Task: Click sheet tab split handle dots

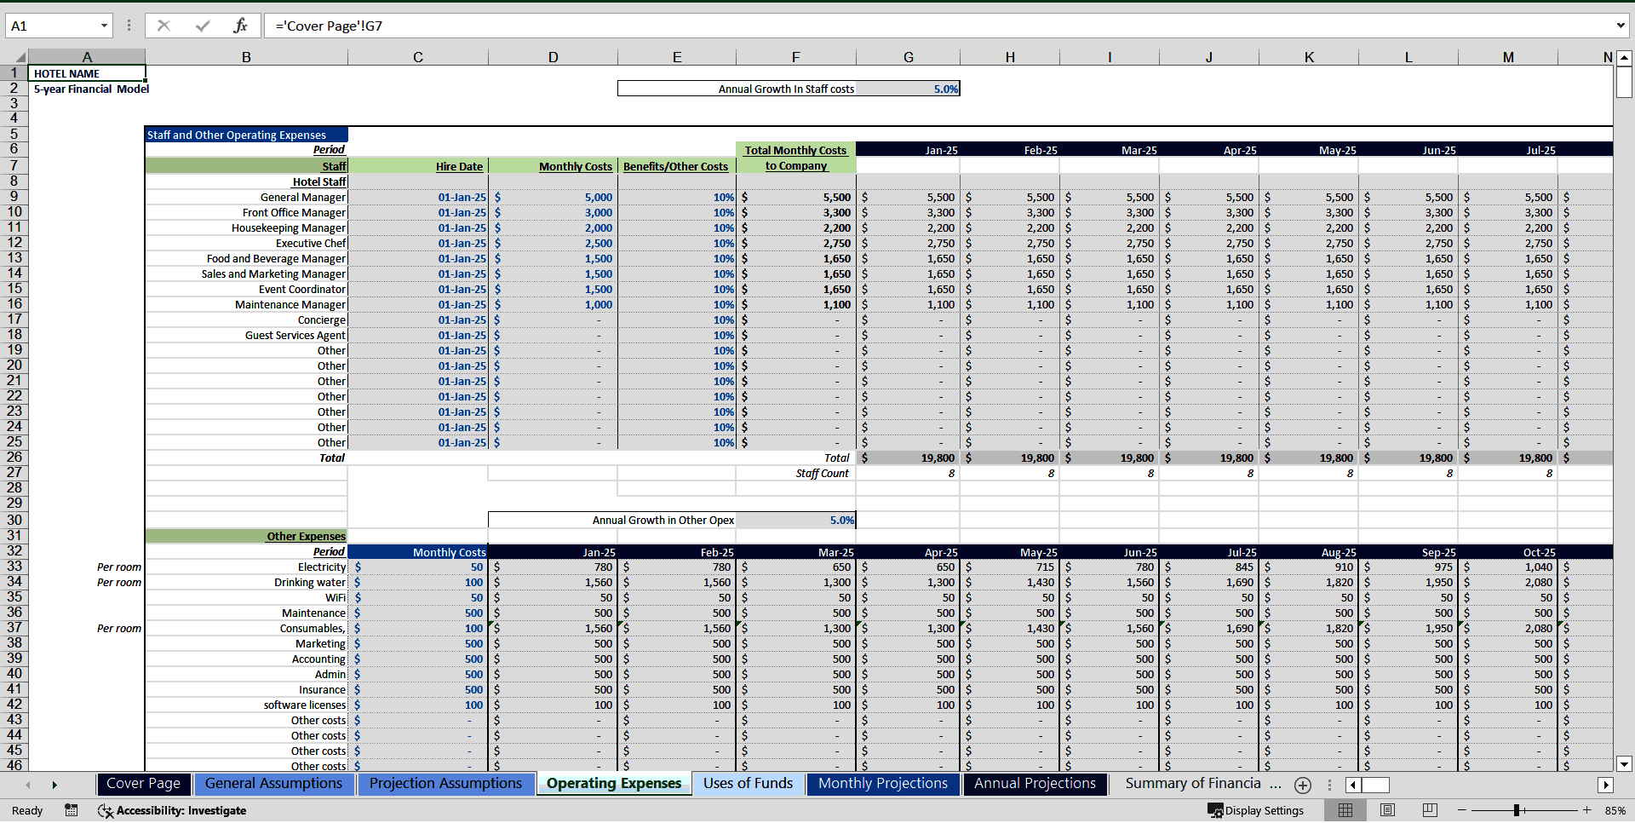Action: click(x=1329, y=785)
